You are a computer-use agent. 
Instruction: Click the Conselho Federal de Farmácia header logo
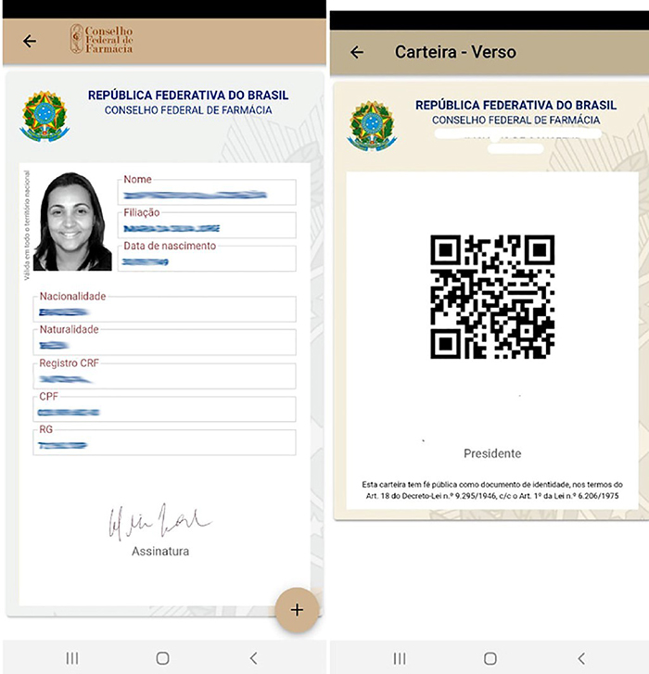102,39
